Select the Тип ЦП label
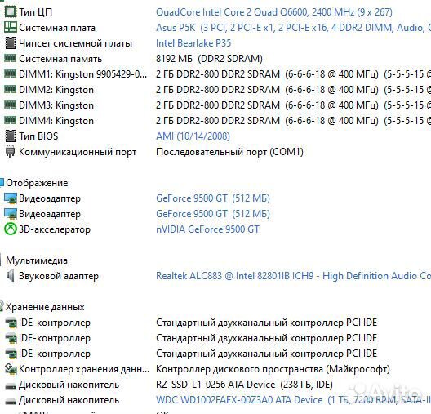The image size is (431, 414). click(35, 12)
